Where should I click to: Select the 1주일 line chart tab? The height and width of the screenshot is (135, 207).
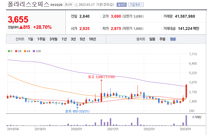41,39
